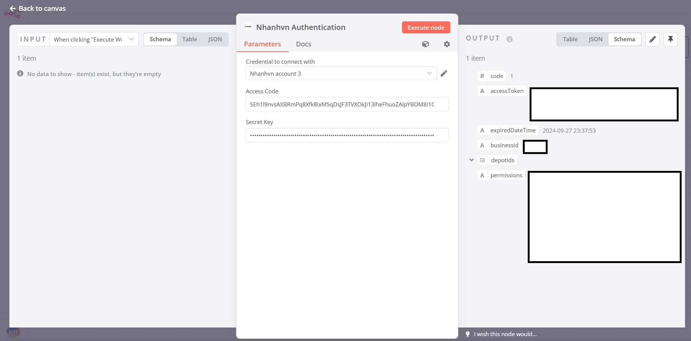The image size is (691, 341).
Task: Pin the output data
Action: click(670, 39)
